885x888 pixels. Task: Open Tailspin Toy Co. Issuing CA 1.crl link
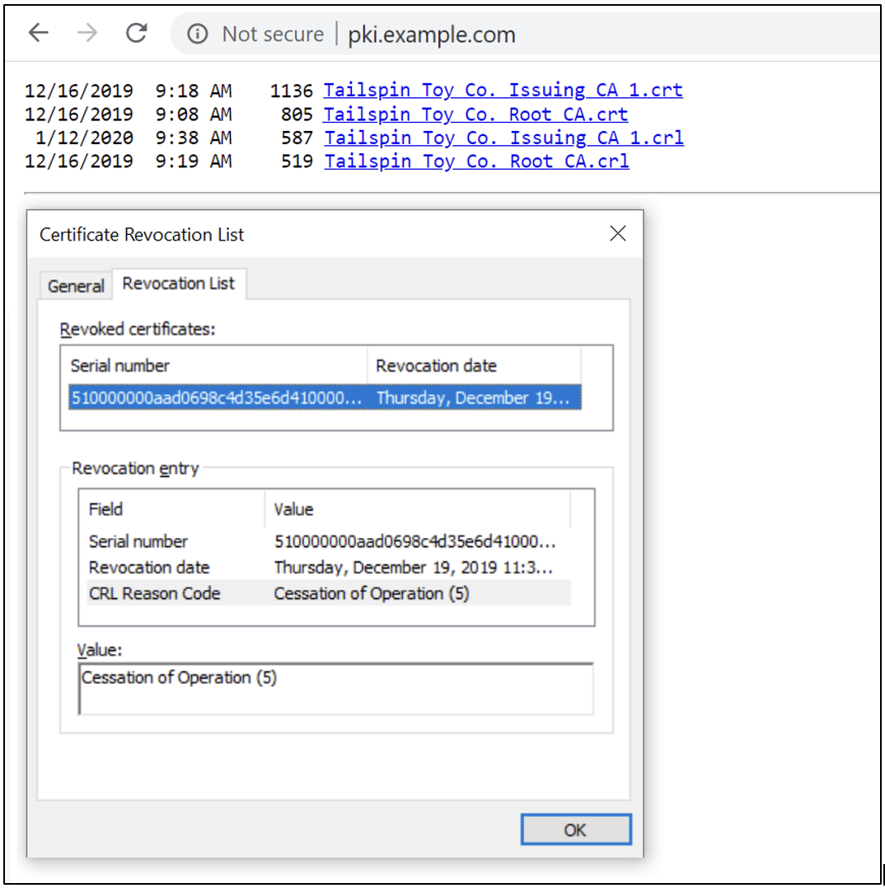[x=503, y=138]
